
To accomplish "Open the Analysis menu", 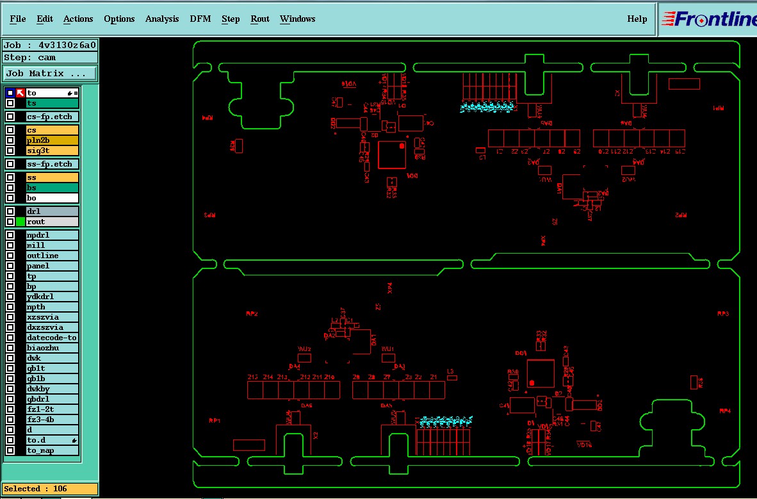I will (162, 19).
